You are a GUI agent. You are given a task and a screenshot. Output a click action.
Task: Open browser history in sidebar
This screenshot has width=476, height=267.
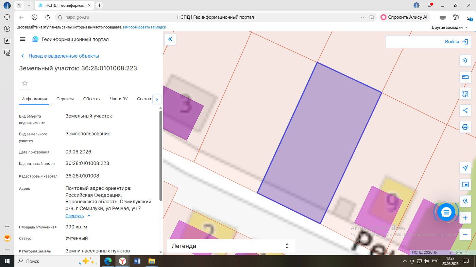[x=7, y=17]
